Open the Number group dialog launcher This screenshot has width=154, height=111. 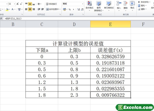(x=83, y=14)
